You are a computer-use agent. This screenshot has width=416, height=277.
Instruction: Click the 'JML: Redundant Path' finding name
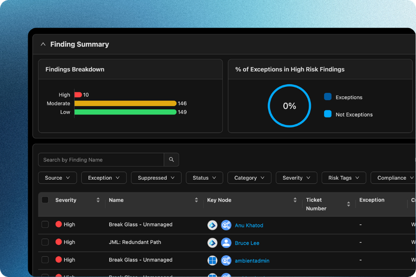(x=135, y=242)
